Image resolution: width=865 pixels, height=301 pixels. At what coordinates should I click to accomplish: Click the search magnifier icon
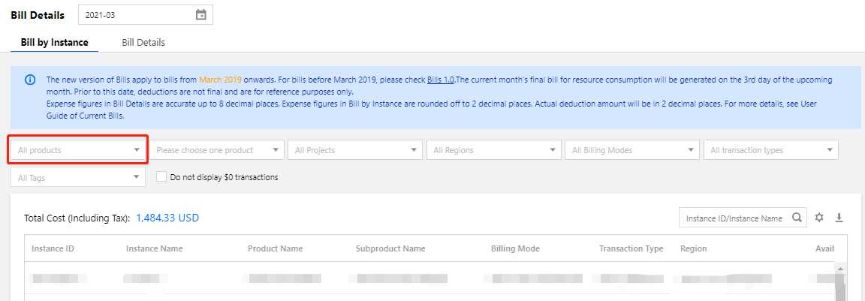tap(797, 218)
